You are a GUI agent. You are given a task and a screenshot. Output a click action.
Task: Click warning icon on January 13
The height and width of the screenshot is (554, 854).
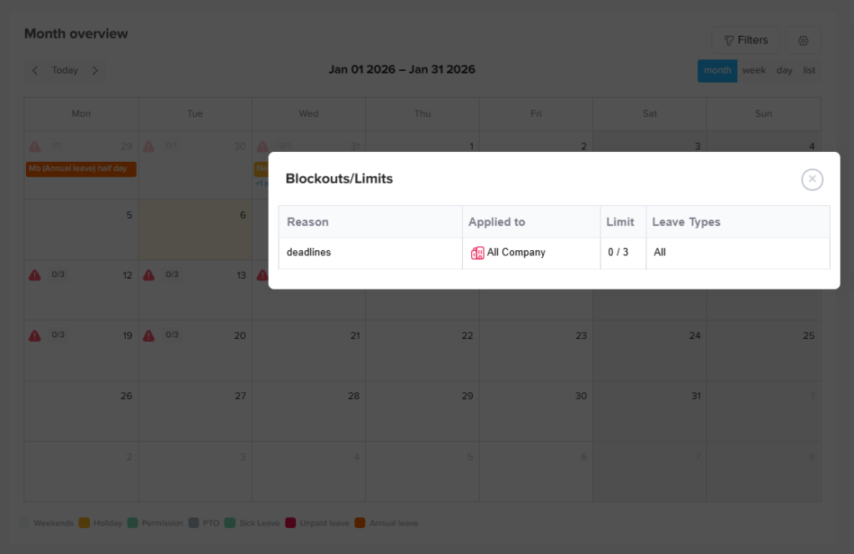(148, 275)
